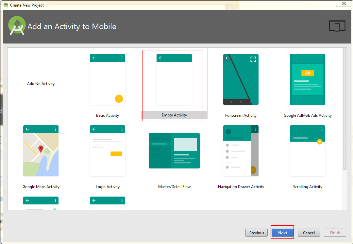
Task: Pick the Google AdMob Ads Activity thumbnail
Action: (x=308, y=79)
